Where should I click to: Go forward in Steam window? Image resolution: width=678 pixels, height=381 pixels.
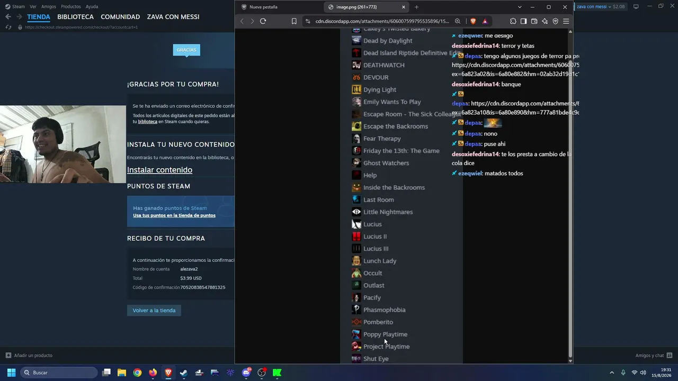19,17
